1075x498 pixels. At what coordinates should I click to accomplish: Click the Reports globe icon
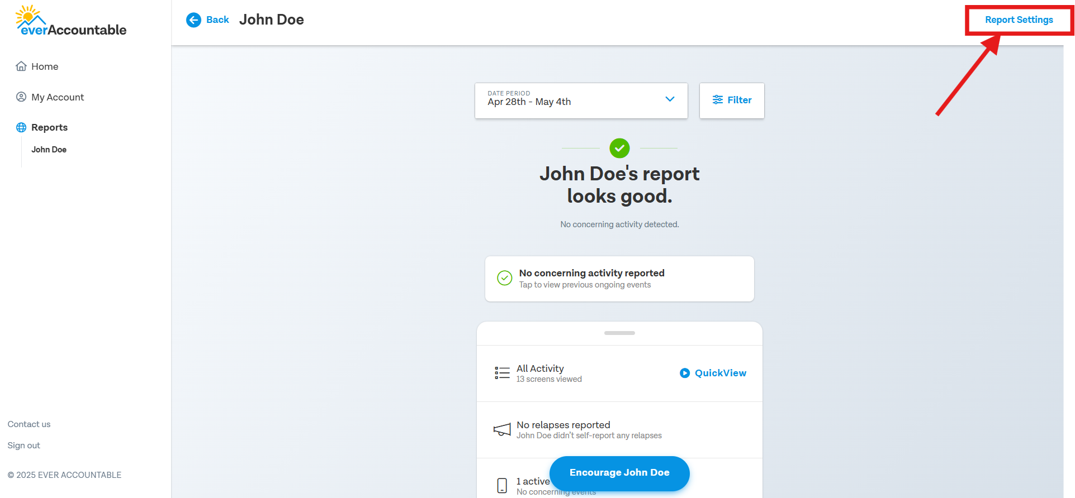tap(21, 127)
